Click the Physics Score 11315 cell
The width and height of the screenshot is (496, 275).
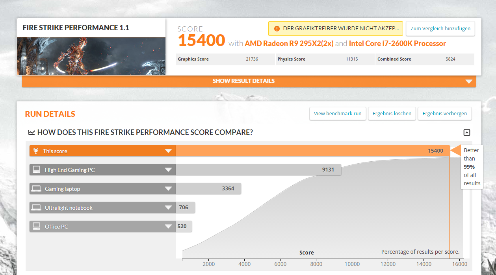click(325, 59)
